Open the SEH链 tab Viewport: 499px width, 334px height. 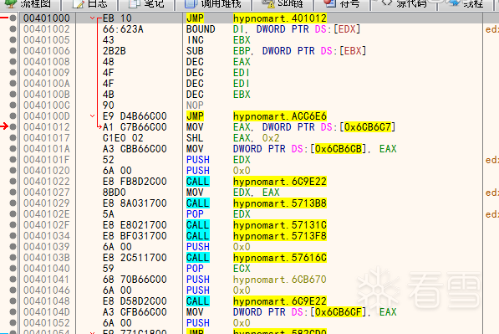pos(283,4)
